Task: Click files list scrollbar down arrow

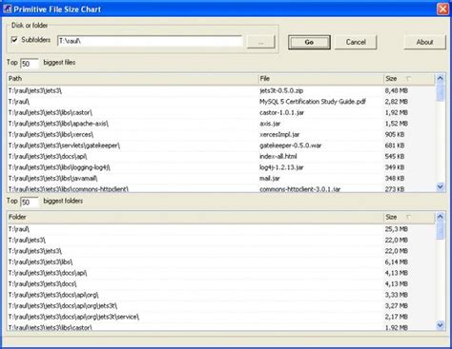Action: 441,187
